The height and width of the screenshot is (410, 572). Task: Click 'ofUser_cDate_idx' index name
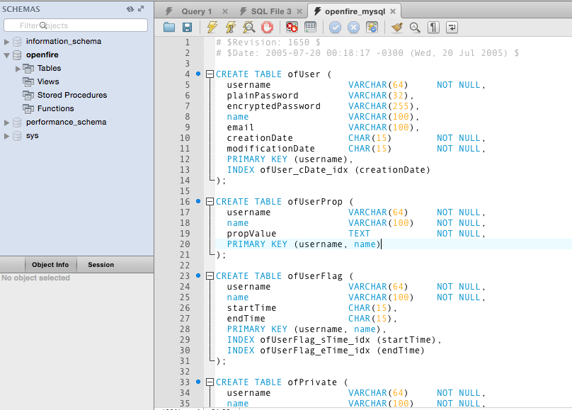coord(304,170)
